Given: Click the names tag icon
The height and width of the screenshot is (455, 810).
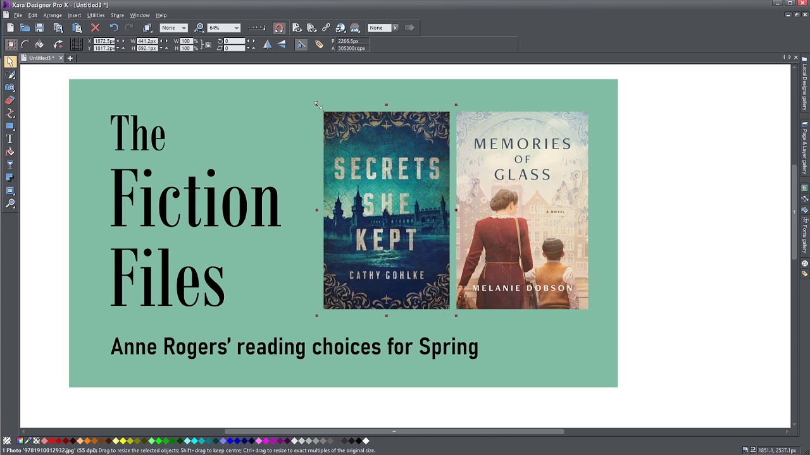Looking at the screenshot, I should pyautogui.click(x=319, y=44).
